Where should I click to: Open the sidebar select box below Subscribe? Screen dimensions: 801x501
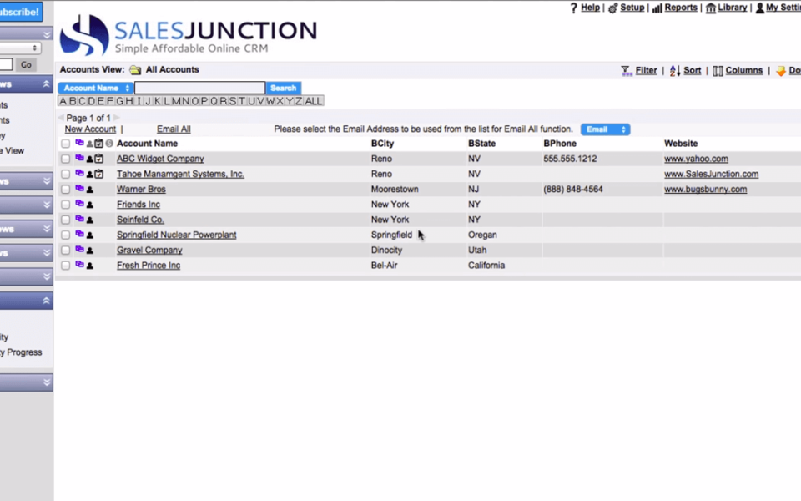20,48
